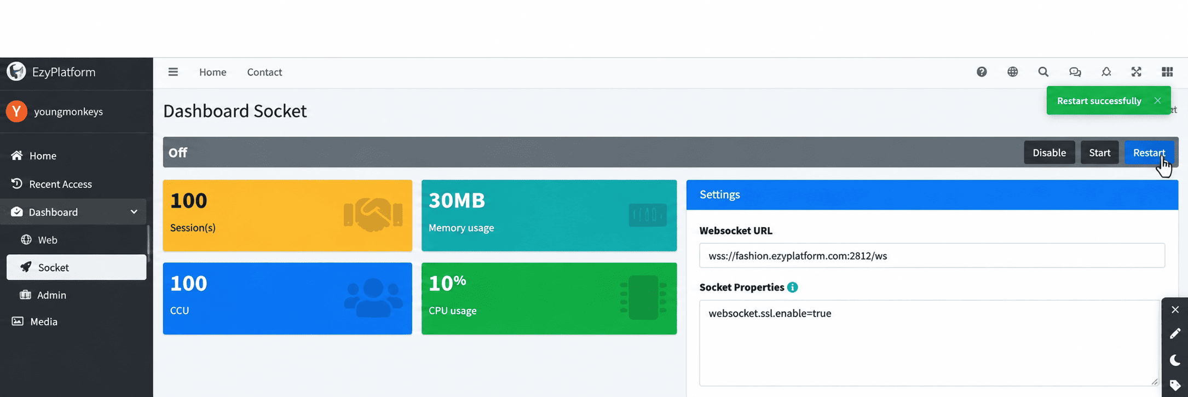Click the Socket rocket icon in sidebar

click(26, 267)
